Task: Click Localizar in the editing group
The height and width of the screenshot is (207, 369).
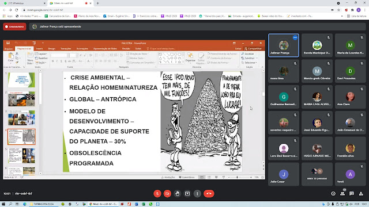Action: coord(248,53)
